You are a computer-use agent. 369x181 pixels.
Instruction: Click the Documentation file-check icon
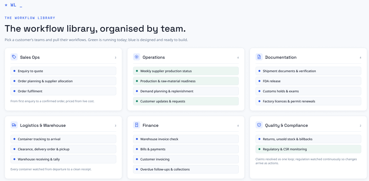[x=259, y=57]
